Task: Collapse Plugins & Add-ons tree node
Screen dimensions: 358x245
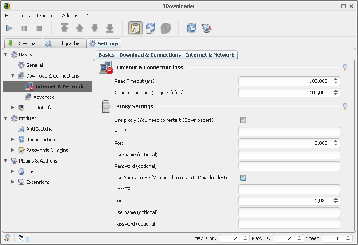Action: 6,161
